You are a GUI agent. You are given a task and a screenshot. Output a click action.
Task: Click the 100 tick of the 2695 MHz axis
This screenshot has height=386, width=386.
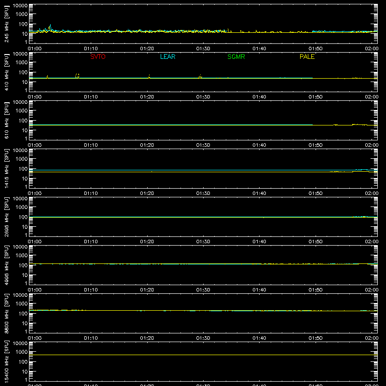pyautogui.click(x=23, y=217)
